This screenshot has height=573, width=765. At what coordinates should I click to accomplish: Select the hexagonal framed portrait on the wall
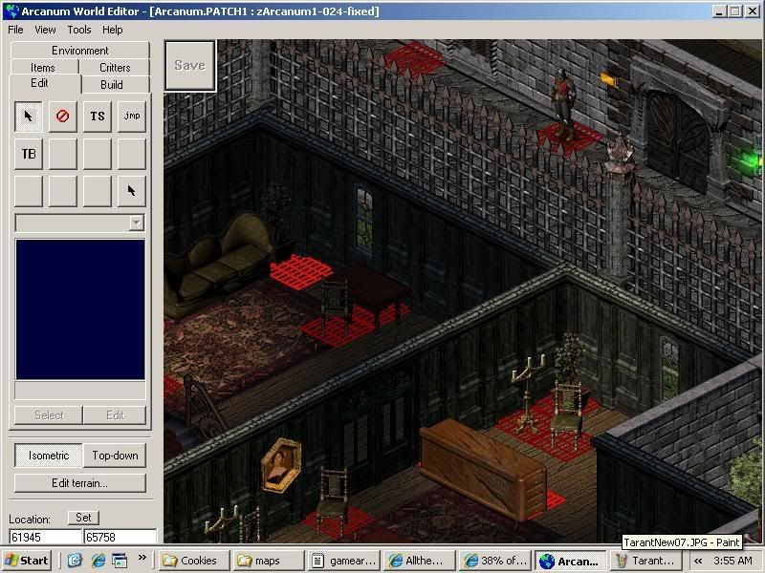pyautogui.click(x=280, y=464)
